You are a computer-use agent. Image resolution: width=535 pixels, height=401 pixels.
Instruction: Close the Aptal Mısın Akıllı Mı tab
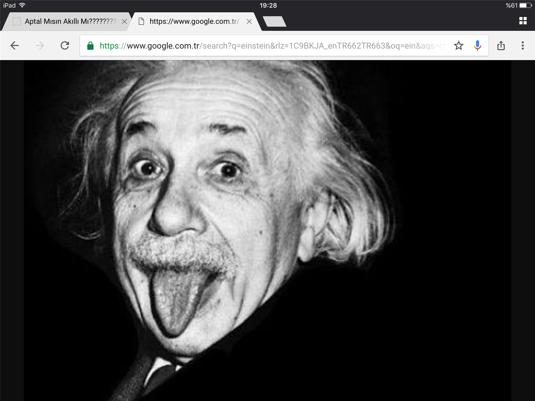click(124, 22)
